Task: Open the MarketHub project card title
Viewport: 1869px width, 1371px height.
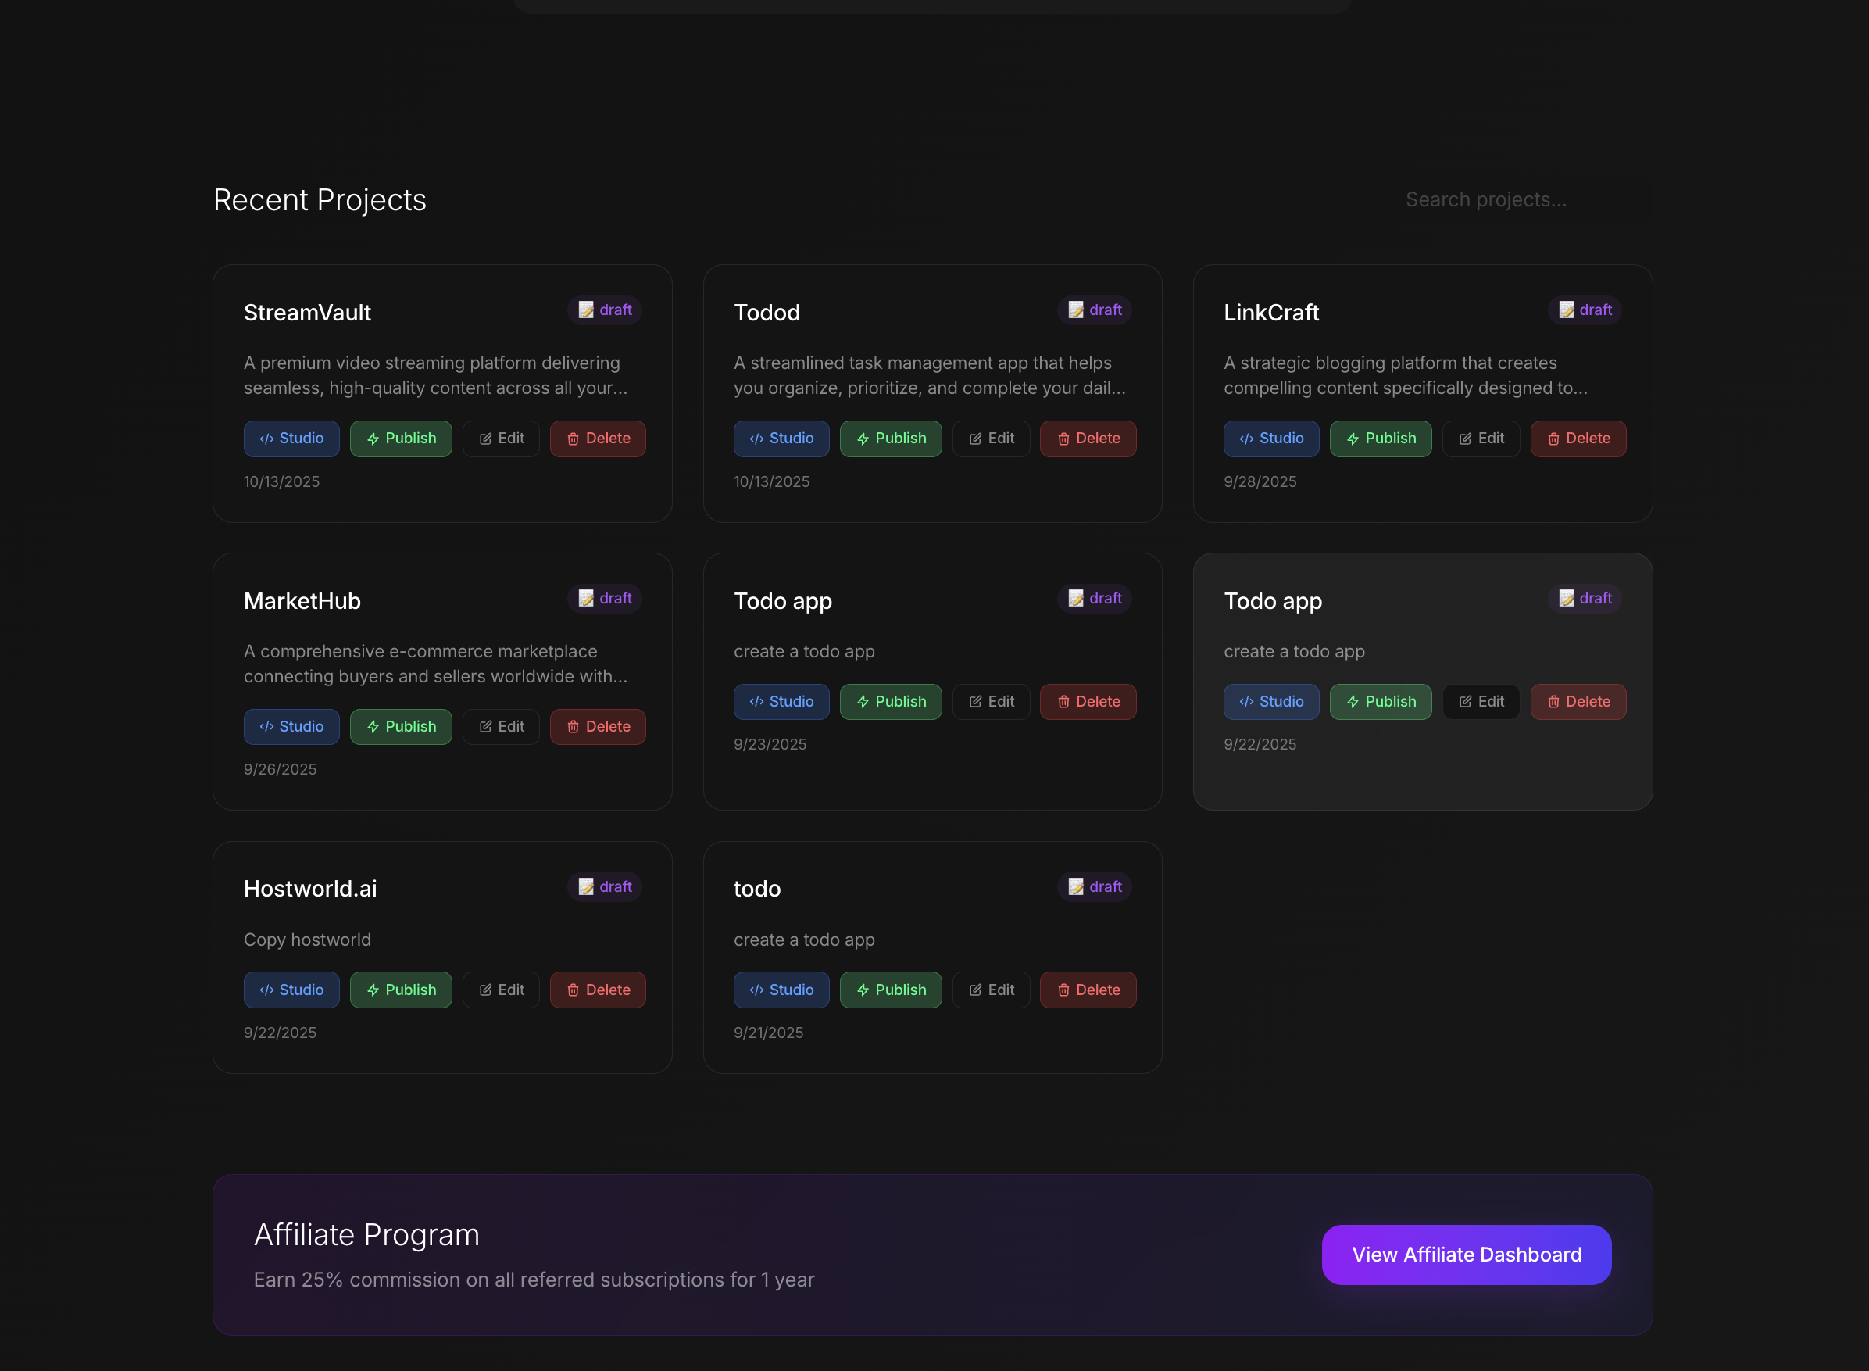Action: pyautogui.click(x=302, y=601)
